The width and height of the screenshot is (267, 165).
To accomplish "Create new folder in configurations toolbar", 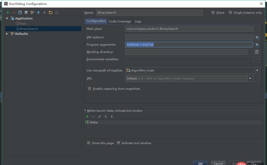I will [50, 13].
